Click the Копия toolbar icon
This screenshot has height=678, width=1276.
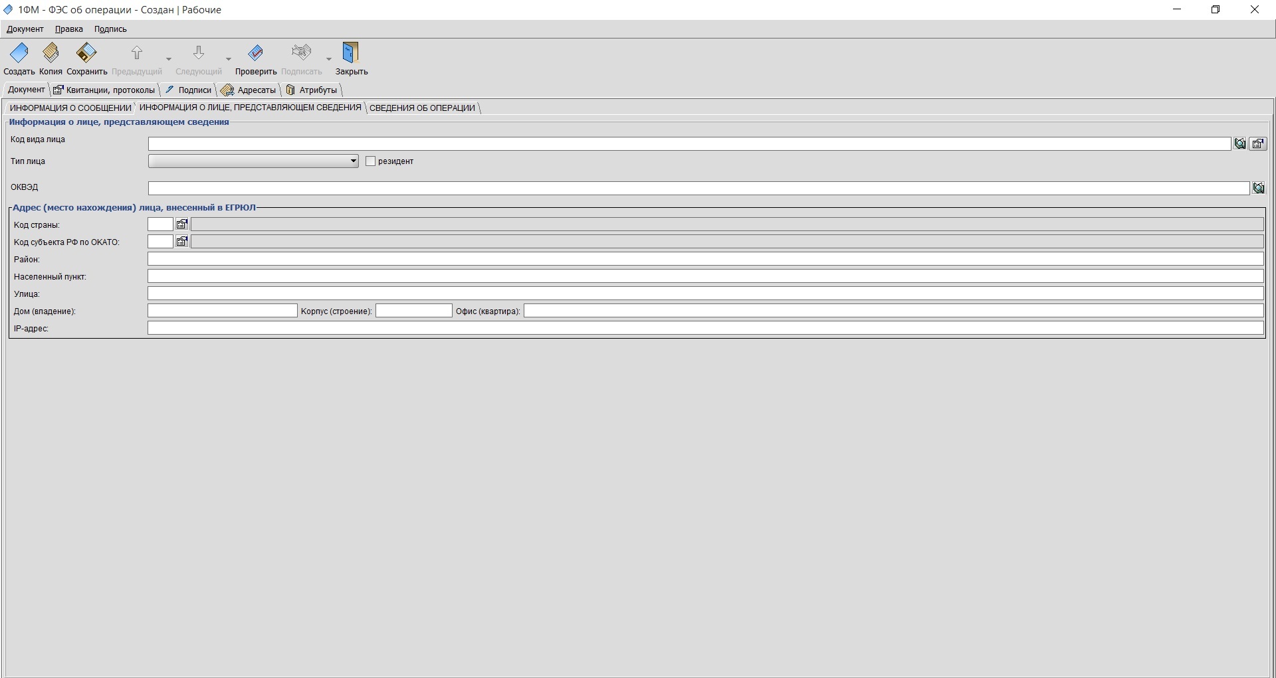[x=51, y=52]
